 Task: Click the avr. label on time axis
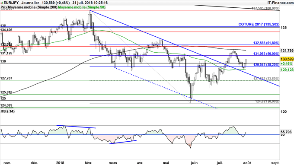pos(140,163)
